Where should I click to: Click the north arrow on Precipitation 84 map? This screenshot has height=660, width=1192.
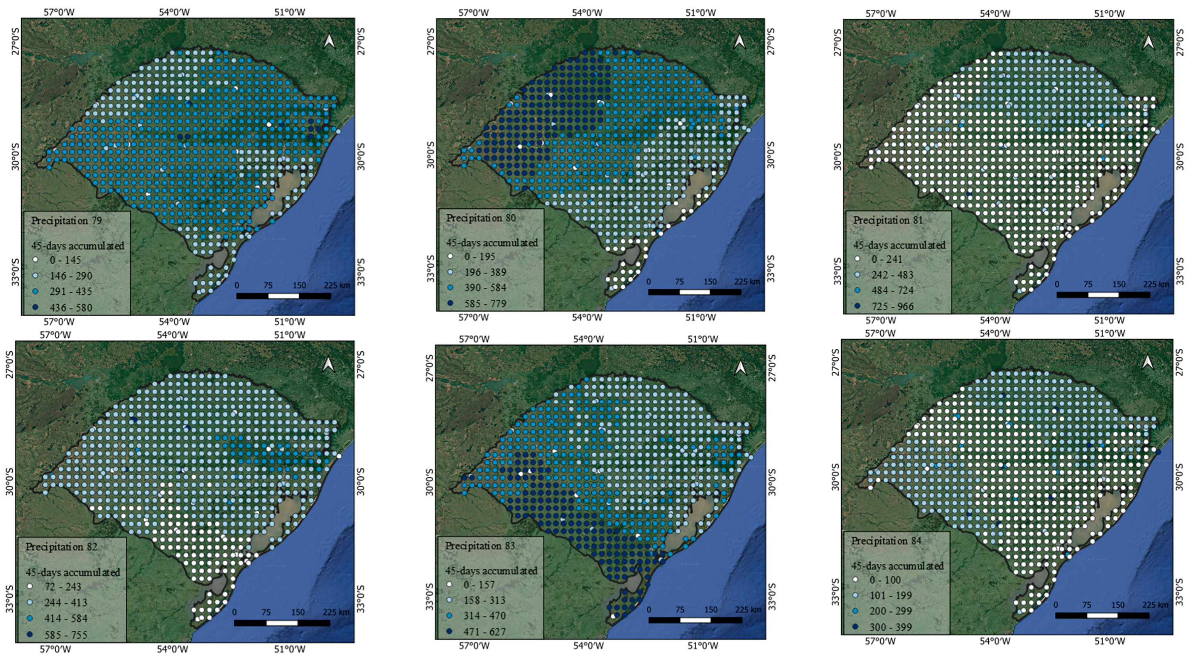point(1148,362)
